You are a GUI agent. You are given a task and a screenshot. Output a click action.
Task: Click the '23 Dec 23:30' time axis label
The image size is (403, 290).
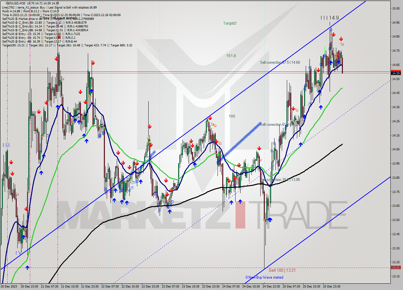pos(211,287)
